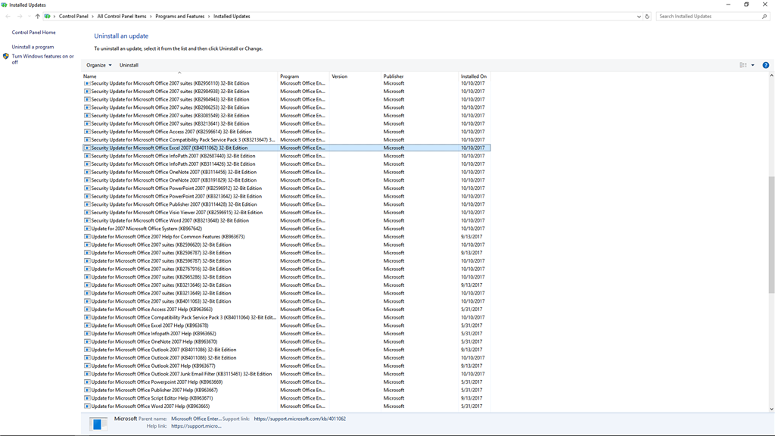The width and height of the screenshot is (775, 436).
Task: Click the large update icon in details pane
Action: (x=98, y=424)
